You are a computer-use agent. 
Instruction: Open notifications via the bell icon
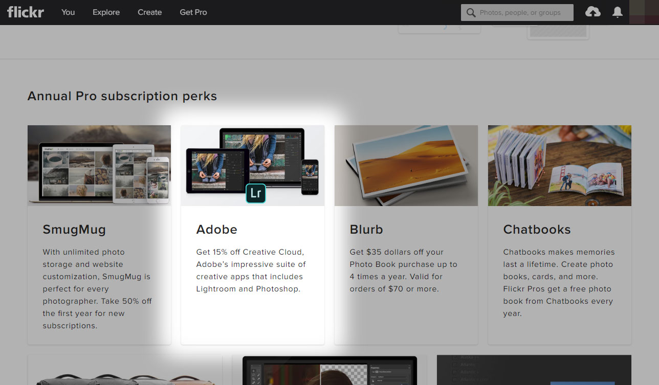click(x=617, y=12)
